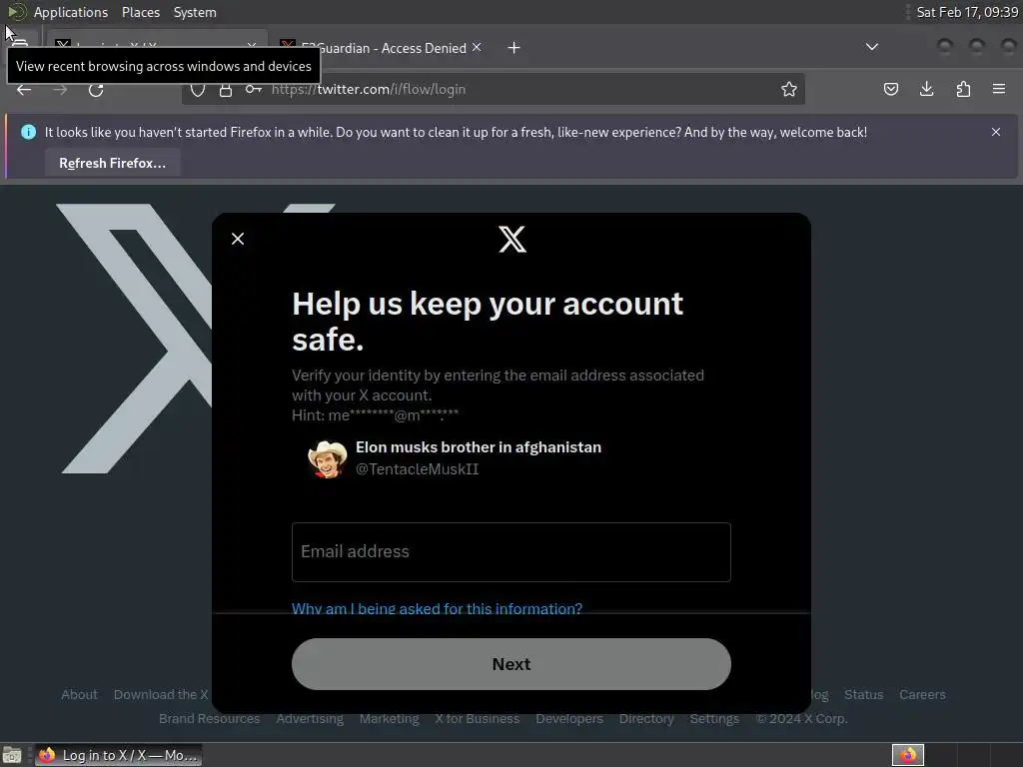This screenshot has height=767, width=1023.
Task: Open the System menu
Action: pyautogui.click(x=195, y=12)
